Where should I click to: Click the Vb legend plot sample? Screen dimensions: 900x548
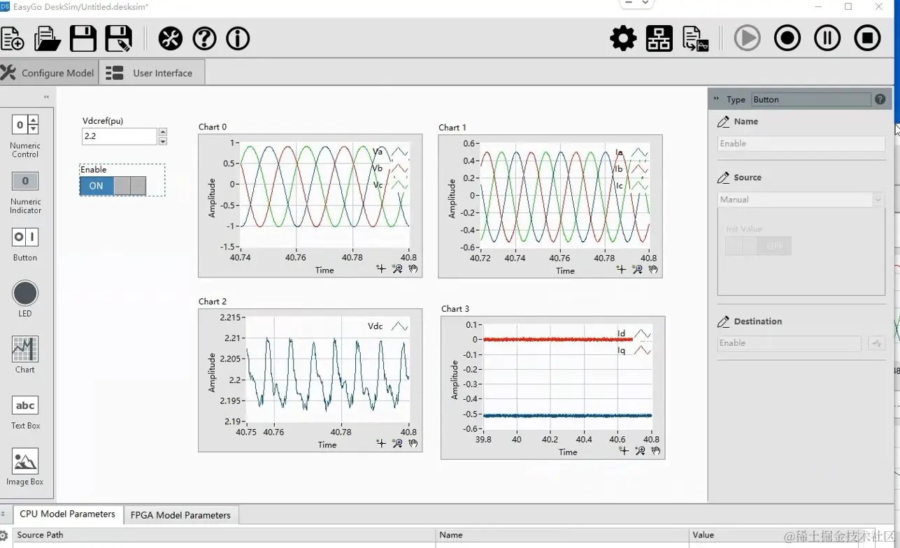pyautogui.click(x=399, y=168)
